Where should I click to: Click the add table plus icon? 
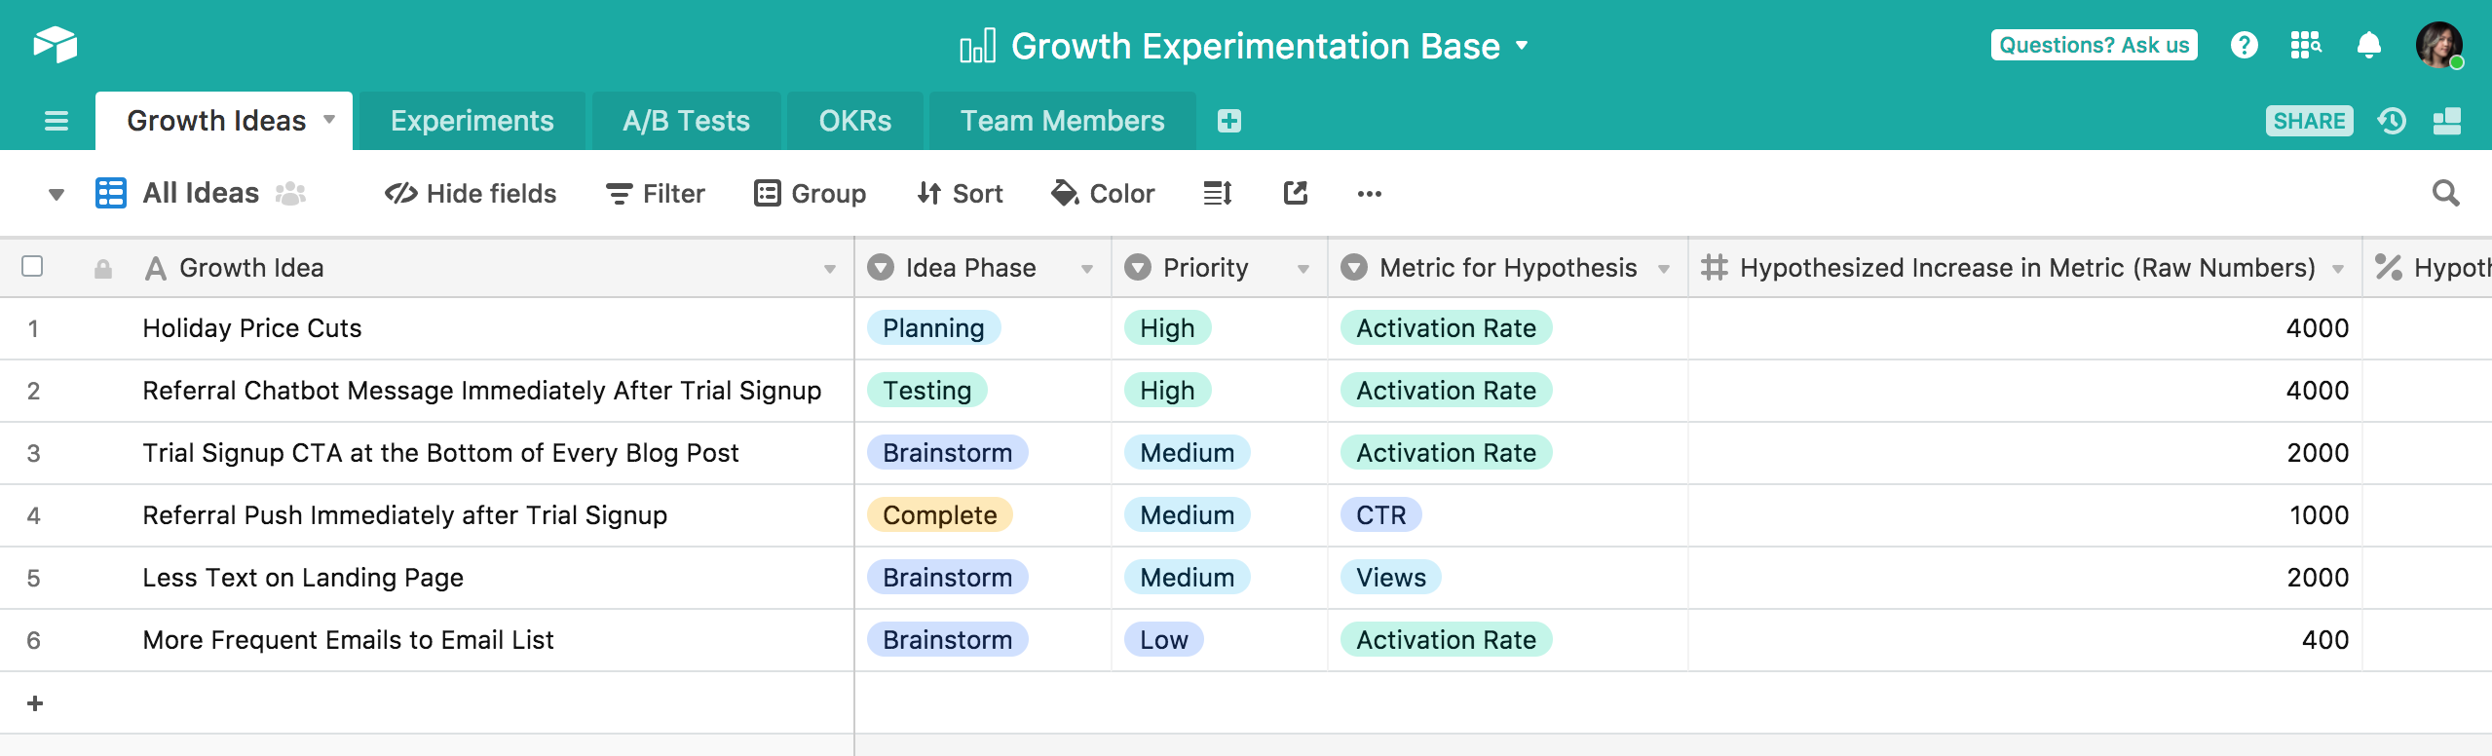[1229, 121]
